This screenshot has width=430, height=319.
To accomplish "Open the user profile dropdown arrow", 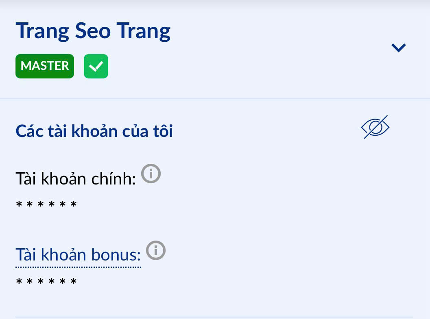I will pyautogui.click(x=398, y=48).
